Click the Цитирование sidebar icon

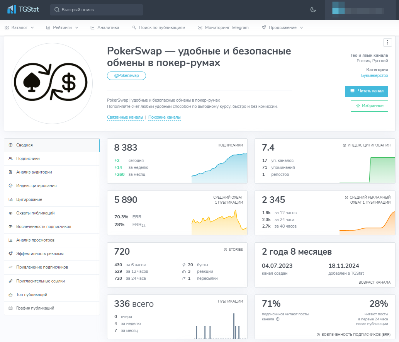click(x=10, y=199)
